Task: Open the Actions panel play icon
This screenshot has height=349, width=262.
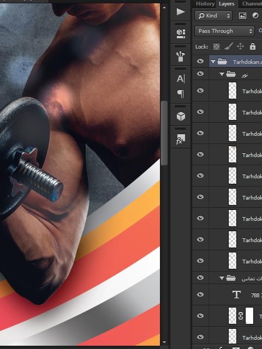Action: point(181,11)
